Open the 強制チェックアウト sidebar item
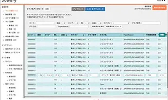The width and height of the screenshot is (168, 100). click(x=13, y=53)
